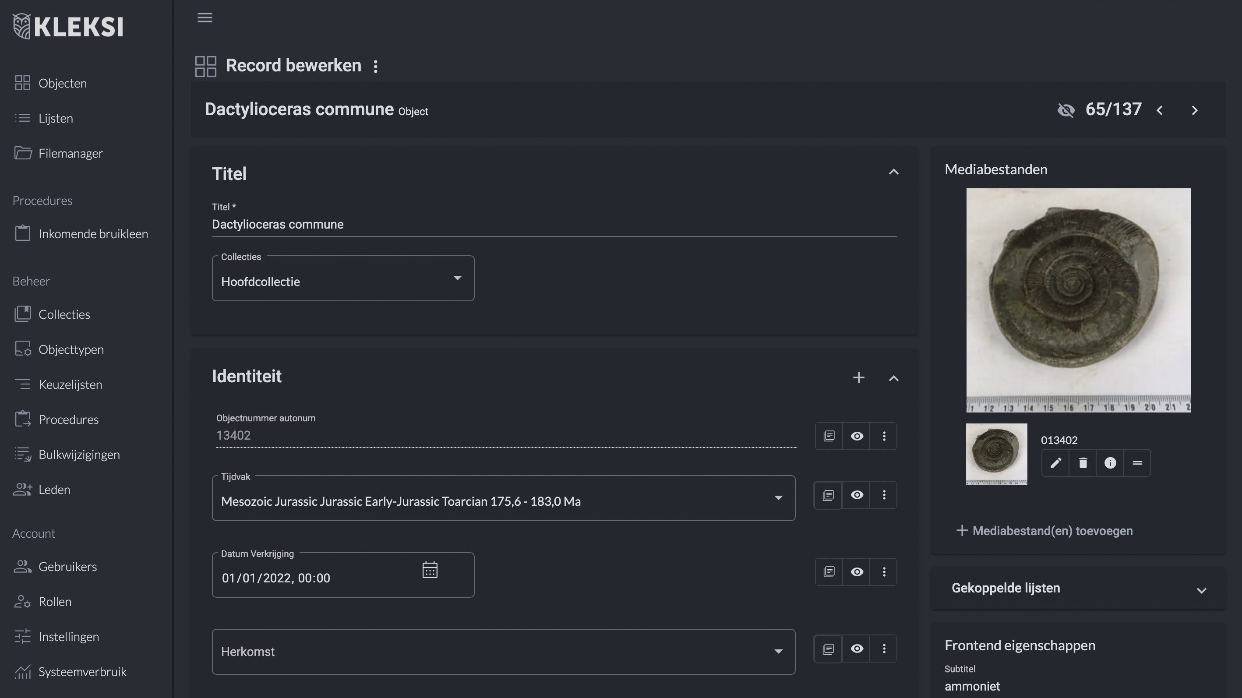Toggle visibility of Tijdvak field
1242x698 pixels.
[856, 495]
